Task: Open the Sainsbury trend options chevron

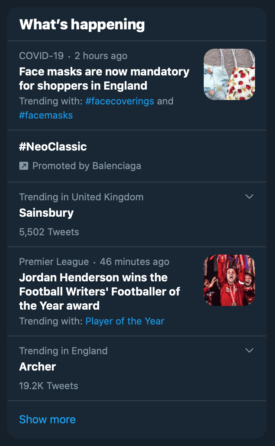Action: point(250,196)
